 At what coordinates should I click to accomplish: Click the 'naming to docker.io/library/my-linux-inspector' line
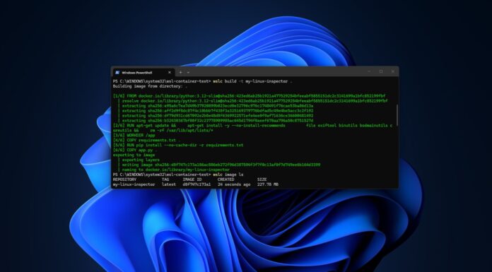[176, 170]
